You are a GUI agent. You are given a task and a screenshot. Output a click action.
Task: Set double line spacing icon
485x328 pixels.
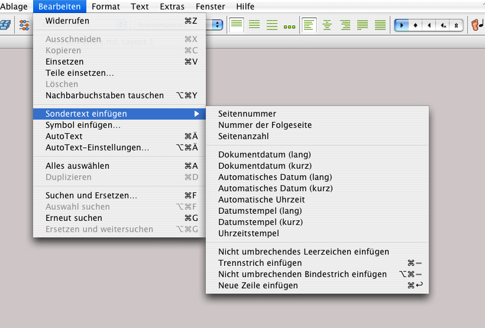coord(272,25)
